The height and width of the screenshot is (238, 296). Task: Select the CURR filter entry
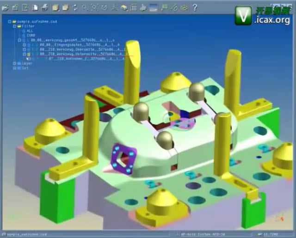click(x=31, y=36)
